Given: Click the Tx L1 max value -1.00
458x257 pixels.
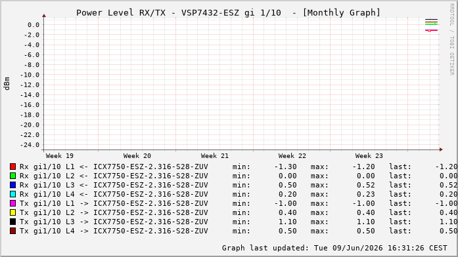Looking at the screenshot, I should (x=363, y=203).
